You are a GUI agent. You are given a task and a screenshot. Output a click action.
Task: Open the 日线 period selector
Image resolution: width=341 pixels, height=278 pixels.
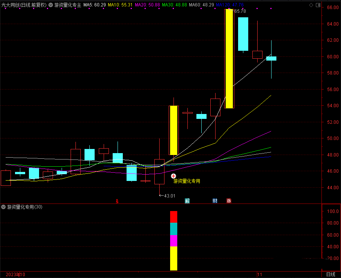coord(331,275)
